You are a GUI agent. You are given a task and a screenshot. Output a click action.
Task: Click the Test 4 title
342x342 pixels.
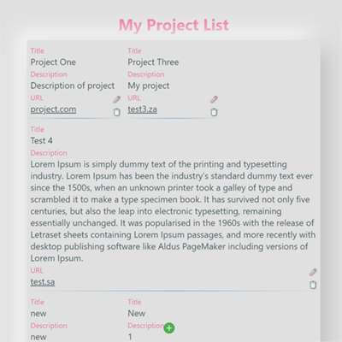click(x=42, y=141)
